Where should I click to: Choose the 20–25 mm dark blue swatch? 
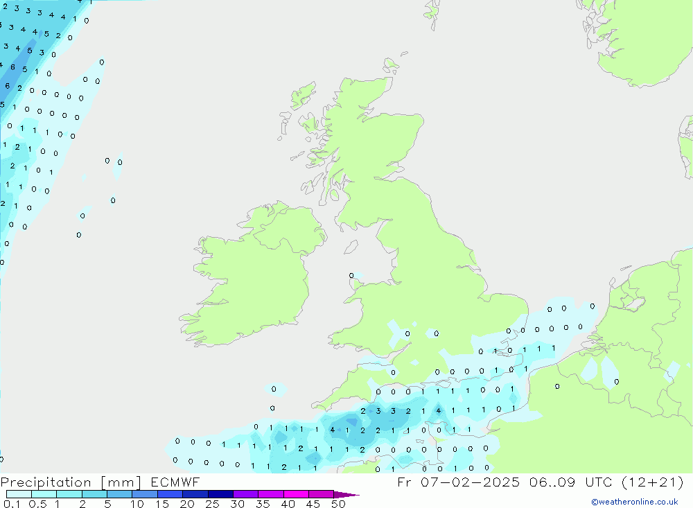coord(195,494)
